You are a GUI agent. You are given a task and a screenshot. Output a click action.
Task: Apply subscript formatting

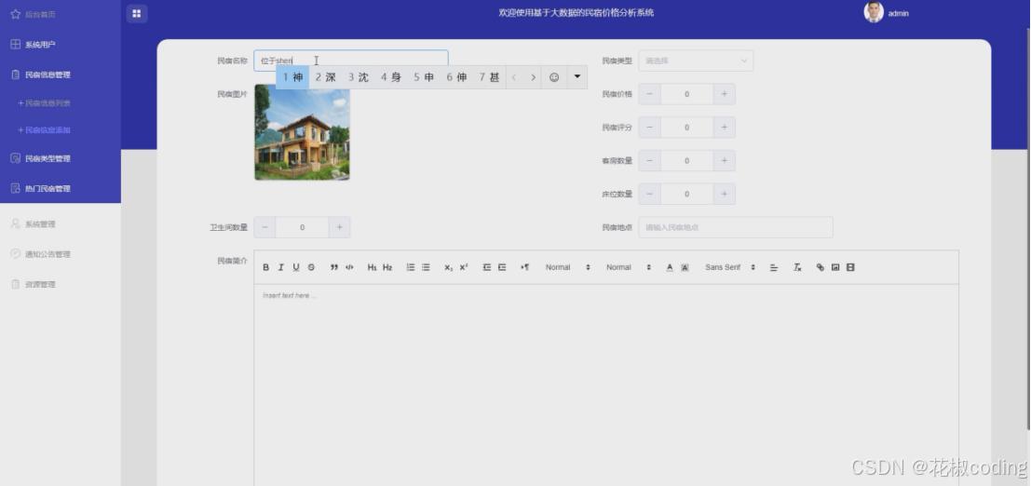tap(448, 267)
